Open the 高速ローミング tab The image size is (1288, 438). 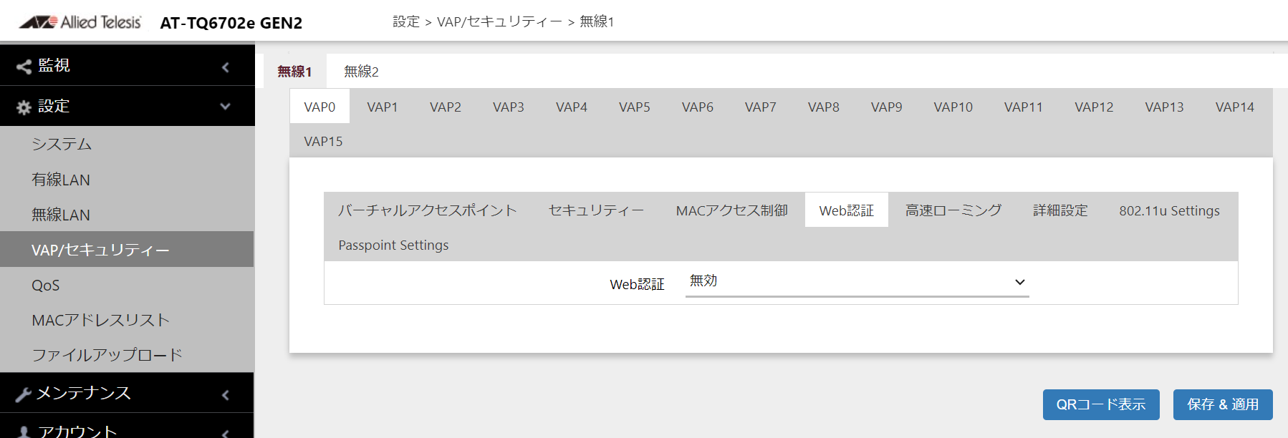pyautogui.click(x=953, y=210)
